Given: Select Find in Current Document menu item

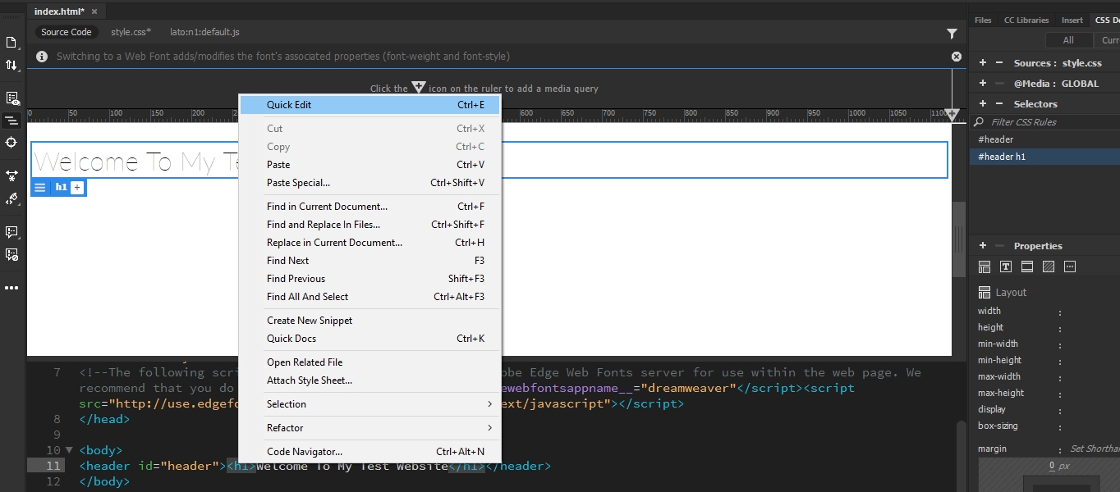Looking at the screenshot, I should (x=370, y=207).
